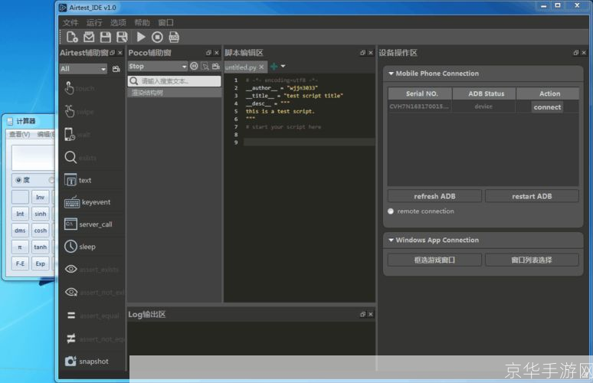Viewport: 593px width, 383px height.
Task: Click Exp button in Calculator
Action: tap(41, 264)
